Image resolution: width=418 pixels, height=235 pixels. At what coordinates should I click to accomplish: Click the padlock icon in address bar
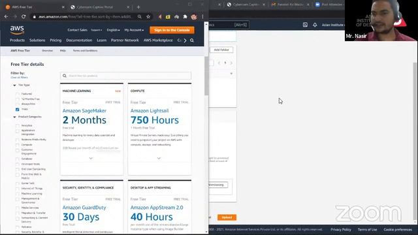(34, 17)
